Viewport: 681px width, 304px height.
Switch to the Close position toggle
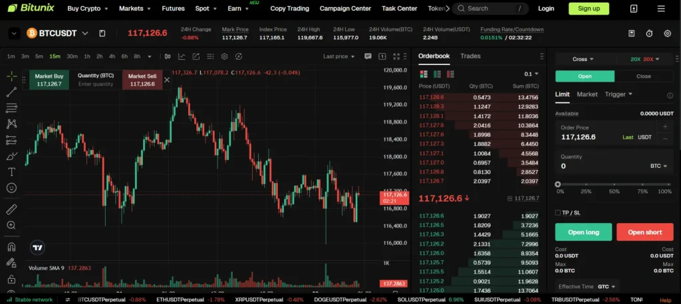[x=643, y=76]
